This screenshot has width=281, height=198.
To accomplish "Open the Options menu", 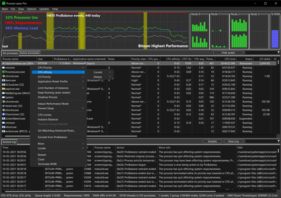I will [x=31, y=9].
